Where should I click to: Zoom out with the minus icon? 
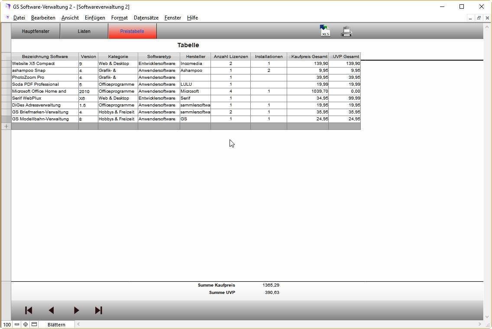pos(17,324)
